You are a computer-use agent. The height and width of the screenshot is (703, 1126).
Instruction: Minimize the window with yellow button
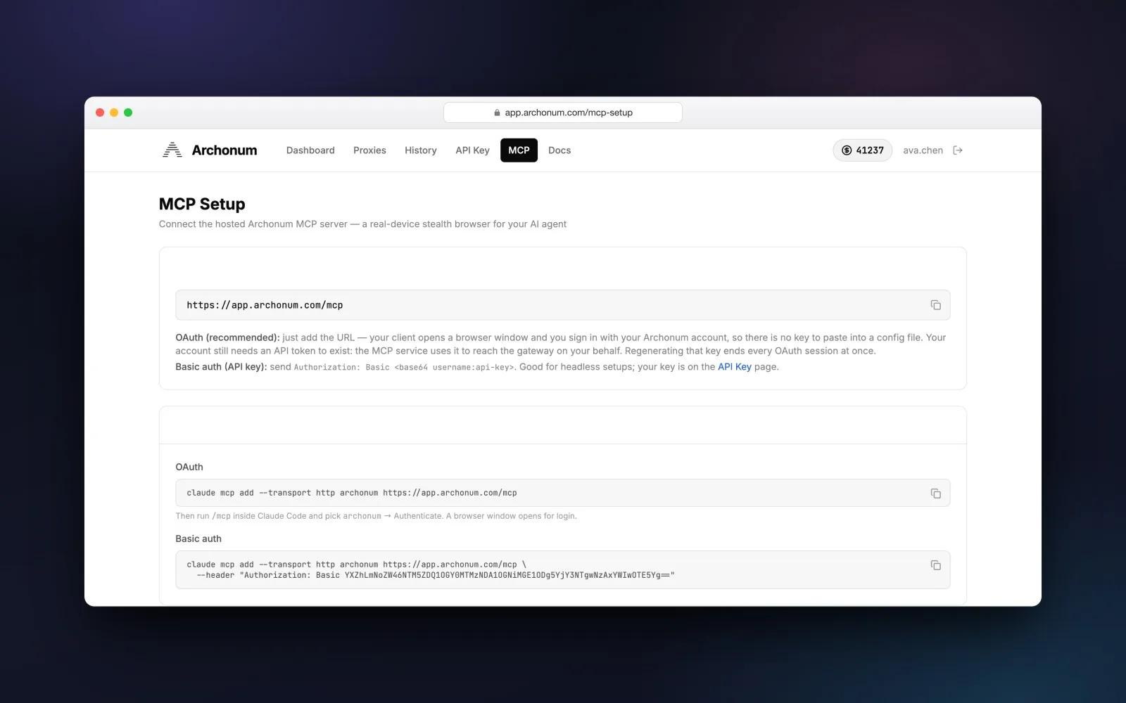114,112
